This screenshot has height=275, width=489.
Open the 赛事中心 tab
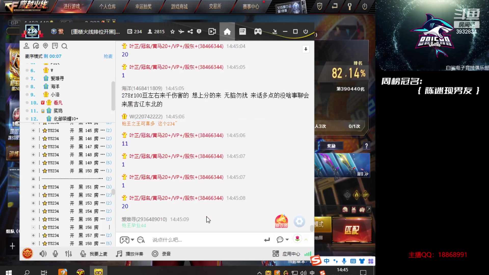(x=251, y=6)
